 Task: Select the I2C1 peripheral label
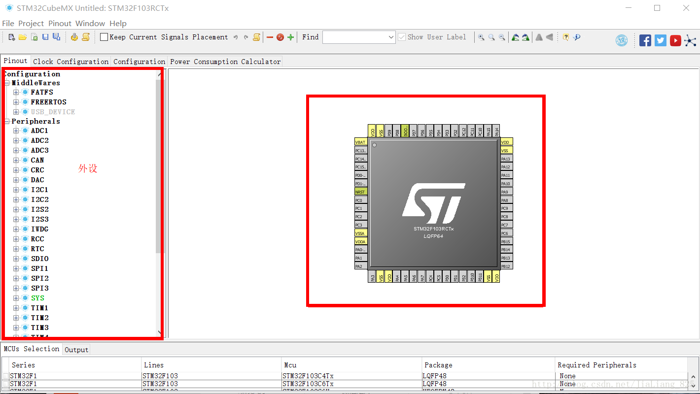(39, 190)
